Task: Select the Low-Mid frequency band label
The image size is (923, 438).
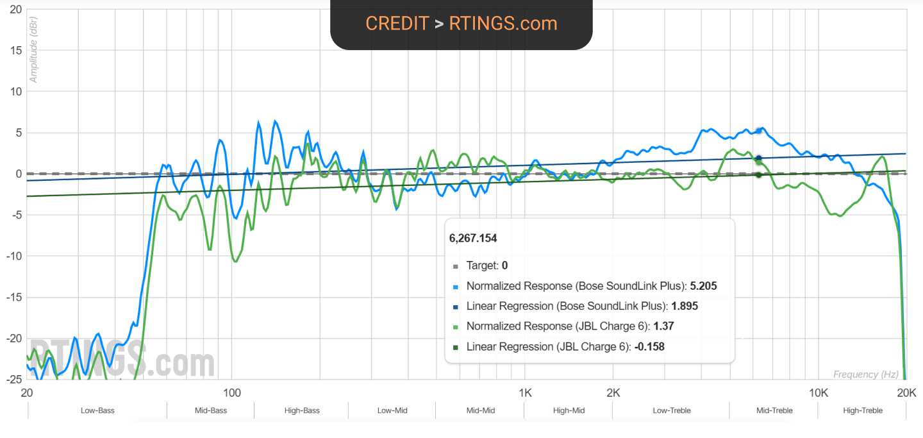Action: click(x=392, y=410)
